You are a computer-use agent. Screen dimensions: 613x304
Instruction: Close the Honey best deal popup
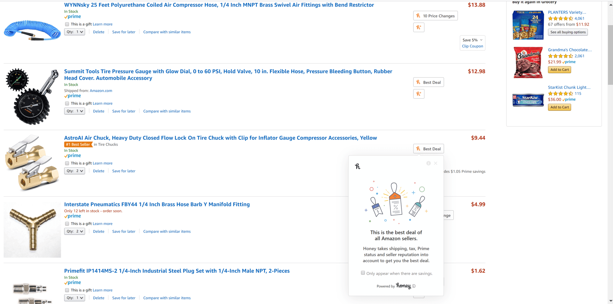pyautogui.click(x=435, y=163)
